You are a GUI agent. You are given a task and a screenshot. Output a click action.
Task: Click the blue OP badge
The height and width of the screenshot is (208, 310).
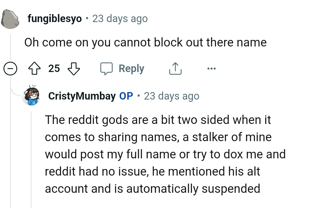[126, 96]
